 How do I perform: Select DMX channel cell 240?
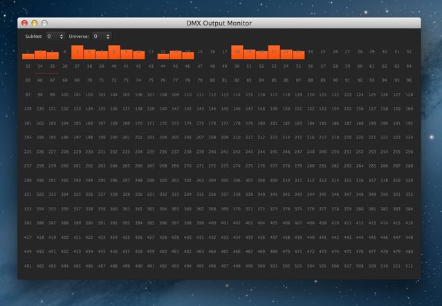point(212,152)
